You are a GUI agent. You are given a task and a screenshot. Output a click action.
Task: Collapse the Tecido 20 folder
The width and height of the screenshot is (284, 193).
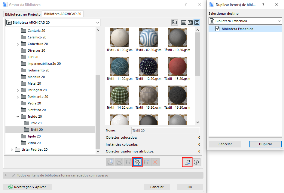click(18, 116)
